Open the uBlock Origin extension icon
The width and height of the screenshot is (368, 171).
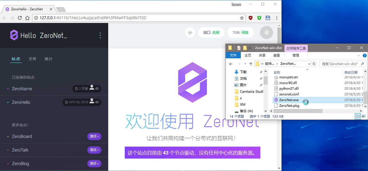point(251,18)
